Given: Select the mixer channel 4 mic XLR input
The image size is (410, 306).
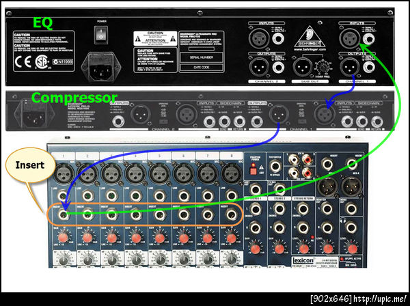Looking at the screenshot, I should pos(135,173).
